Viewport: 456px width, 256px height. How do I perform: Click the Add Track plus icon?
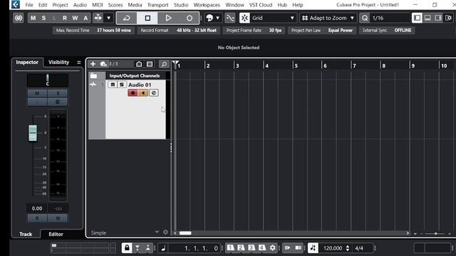pyautogui.click(x=93, y=64)
